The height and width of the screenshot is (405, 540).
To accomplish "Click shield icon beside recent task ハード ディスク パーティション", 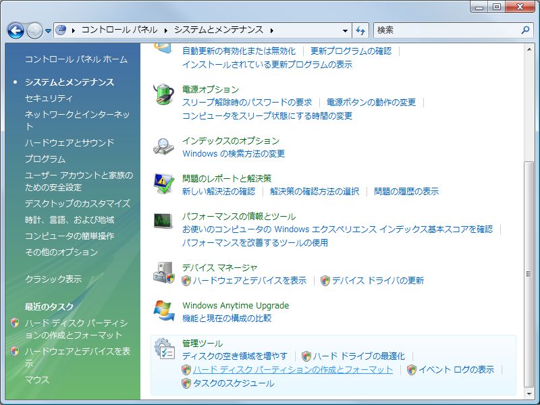I will (x=15, y=323).
